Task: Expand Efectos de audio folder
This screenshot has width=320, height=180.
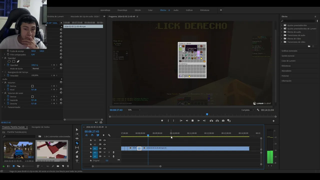Action: tap(282, 32)
